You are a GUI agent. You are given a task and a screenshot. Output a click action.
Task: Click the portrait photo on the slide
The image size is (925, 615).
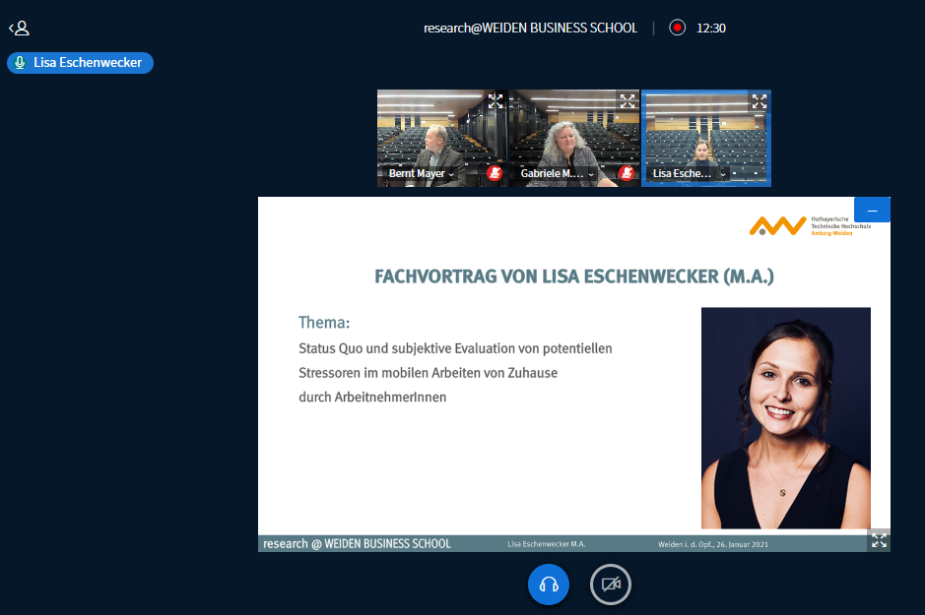pos(786,417)
